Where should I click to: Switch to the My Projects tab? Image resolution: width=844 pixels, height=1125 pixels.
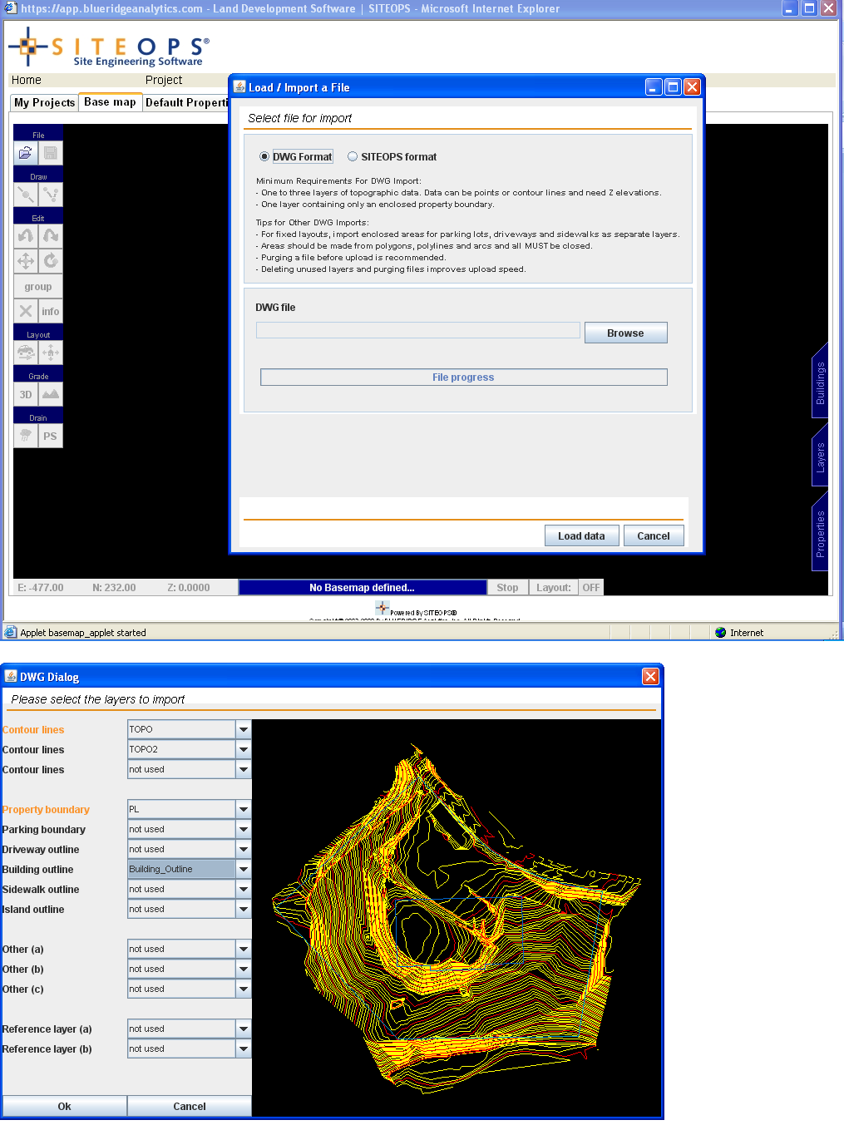click(x=45, y=102)
